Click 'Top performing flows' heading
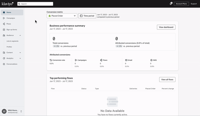The height and width of the screenshot is (116, 200). [61, 78]
